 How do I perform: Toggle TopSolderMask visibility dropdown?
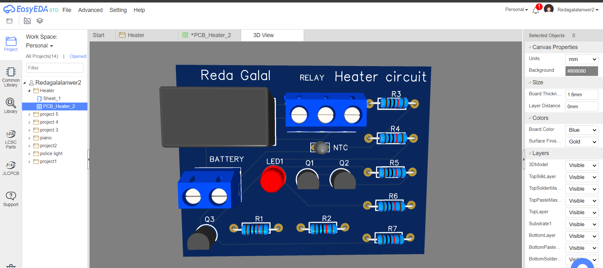pos(582,189)
